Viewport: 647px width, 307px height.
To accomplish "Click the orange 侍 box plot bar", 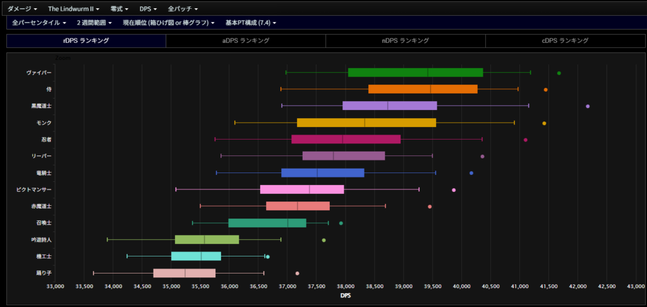I will [423, 89].
